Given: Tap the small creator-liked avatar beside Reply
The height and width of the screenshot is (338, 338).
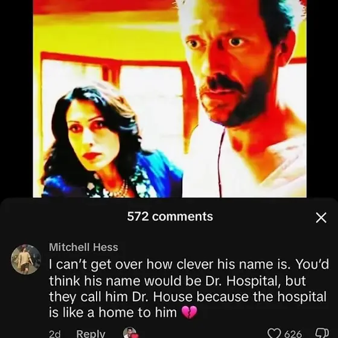Looking at the screenshot, I should [130, 333].
